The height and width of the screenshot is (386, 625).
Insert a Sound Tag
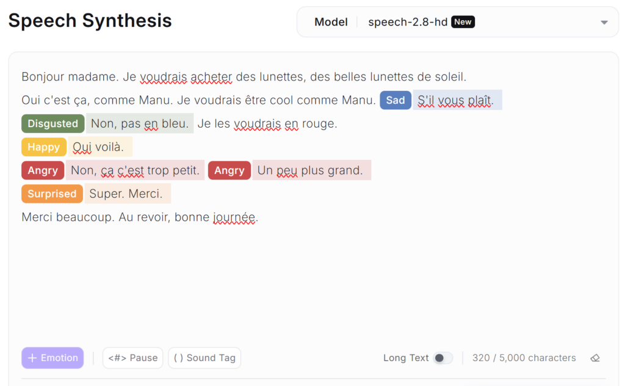(x=204, y=358)
